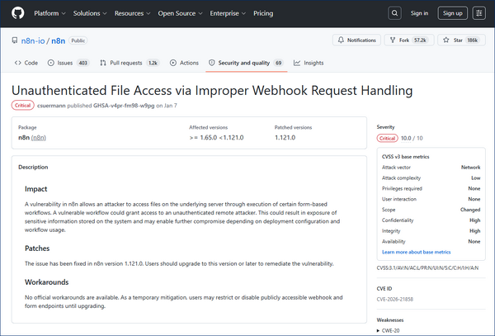Star the n8n repository
Screen dimensions: 495x336
pos(458,40)
